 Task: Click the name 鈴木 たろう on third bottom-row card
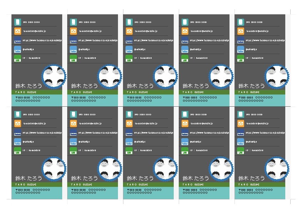[140, 178]
